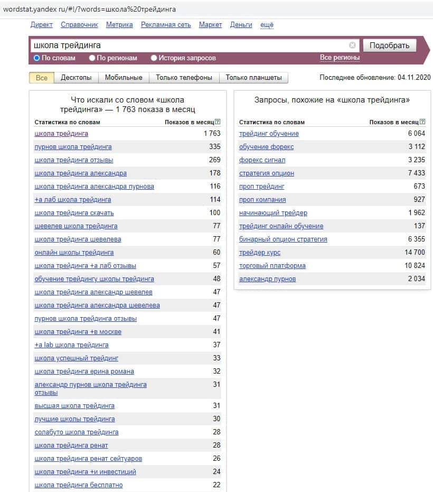Open help icon next to left 'Показов в месяц'
The image size is (433, 492).
tap(218, 122)
